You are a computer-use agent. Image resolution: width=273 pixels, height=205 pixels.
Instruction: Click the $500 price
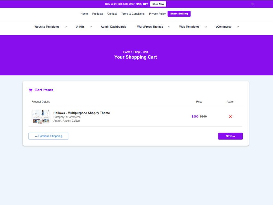coord(195,117)
